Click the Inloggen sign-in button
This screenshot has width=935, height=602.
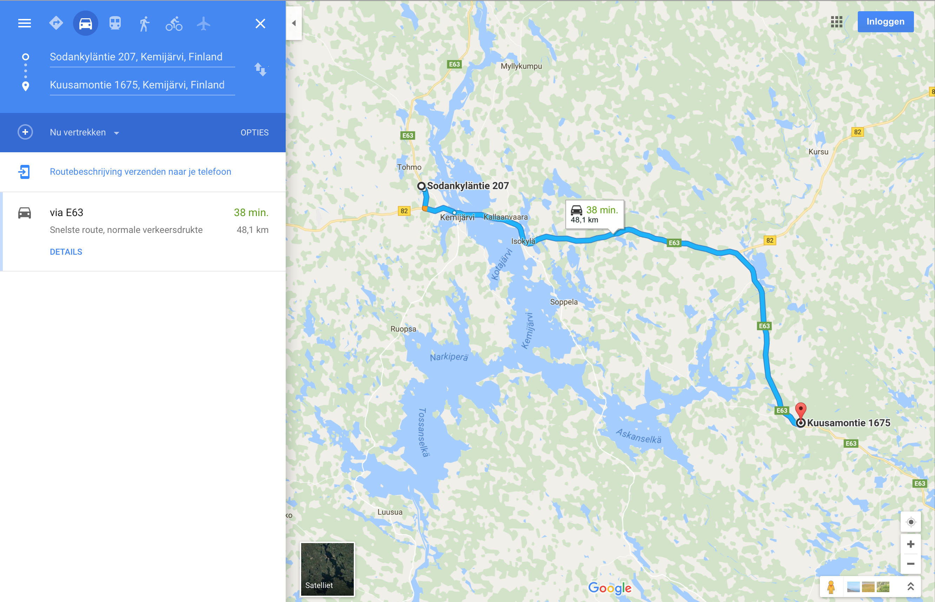point(885,21)
